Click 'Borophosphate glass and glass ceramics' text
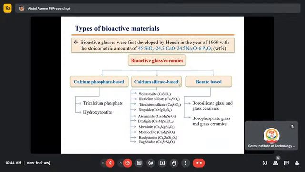Screen dimensions: 305x172 [211, 121]
